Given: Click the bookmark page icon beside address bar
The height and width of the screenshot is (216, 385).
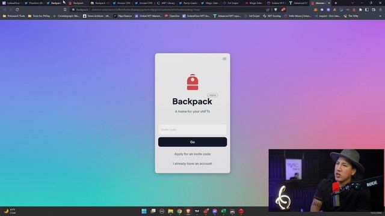Looking at the screenshot, I should [65, 10].
